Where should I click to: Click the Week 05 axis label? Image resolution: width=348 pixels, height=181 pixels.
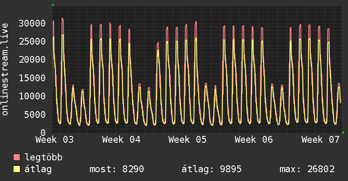pos(188,140)
